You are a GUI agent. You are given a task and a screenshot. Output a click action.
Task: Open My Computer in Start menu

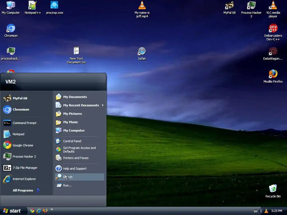click(x=80, y=130)
